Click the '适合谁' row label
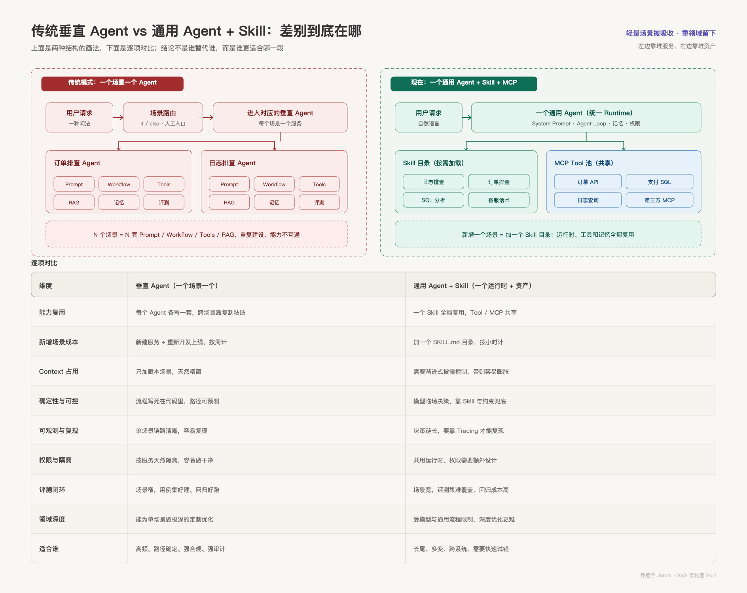This screenshot has width=747, height=593. tap(49, 549)
